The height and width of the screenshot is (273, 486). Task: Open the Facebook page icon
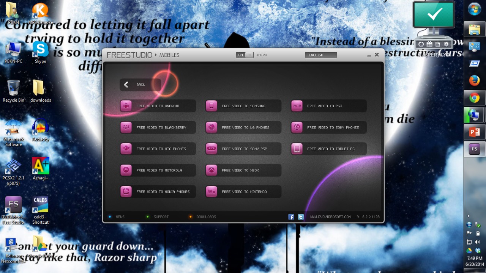(291, 217)
